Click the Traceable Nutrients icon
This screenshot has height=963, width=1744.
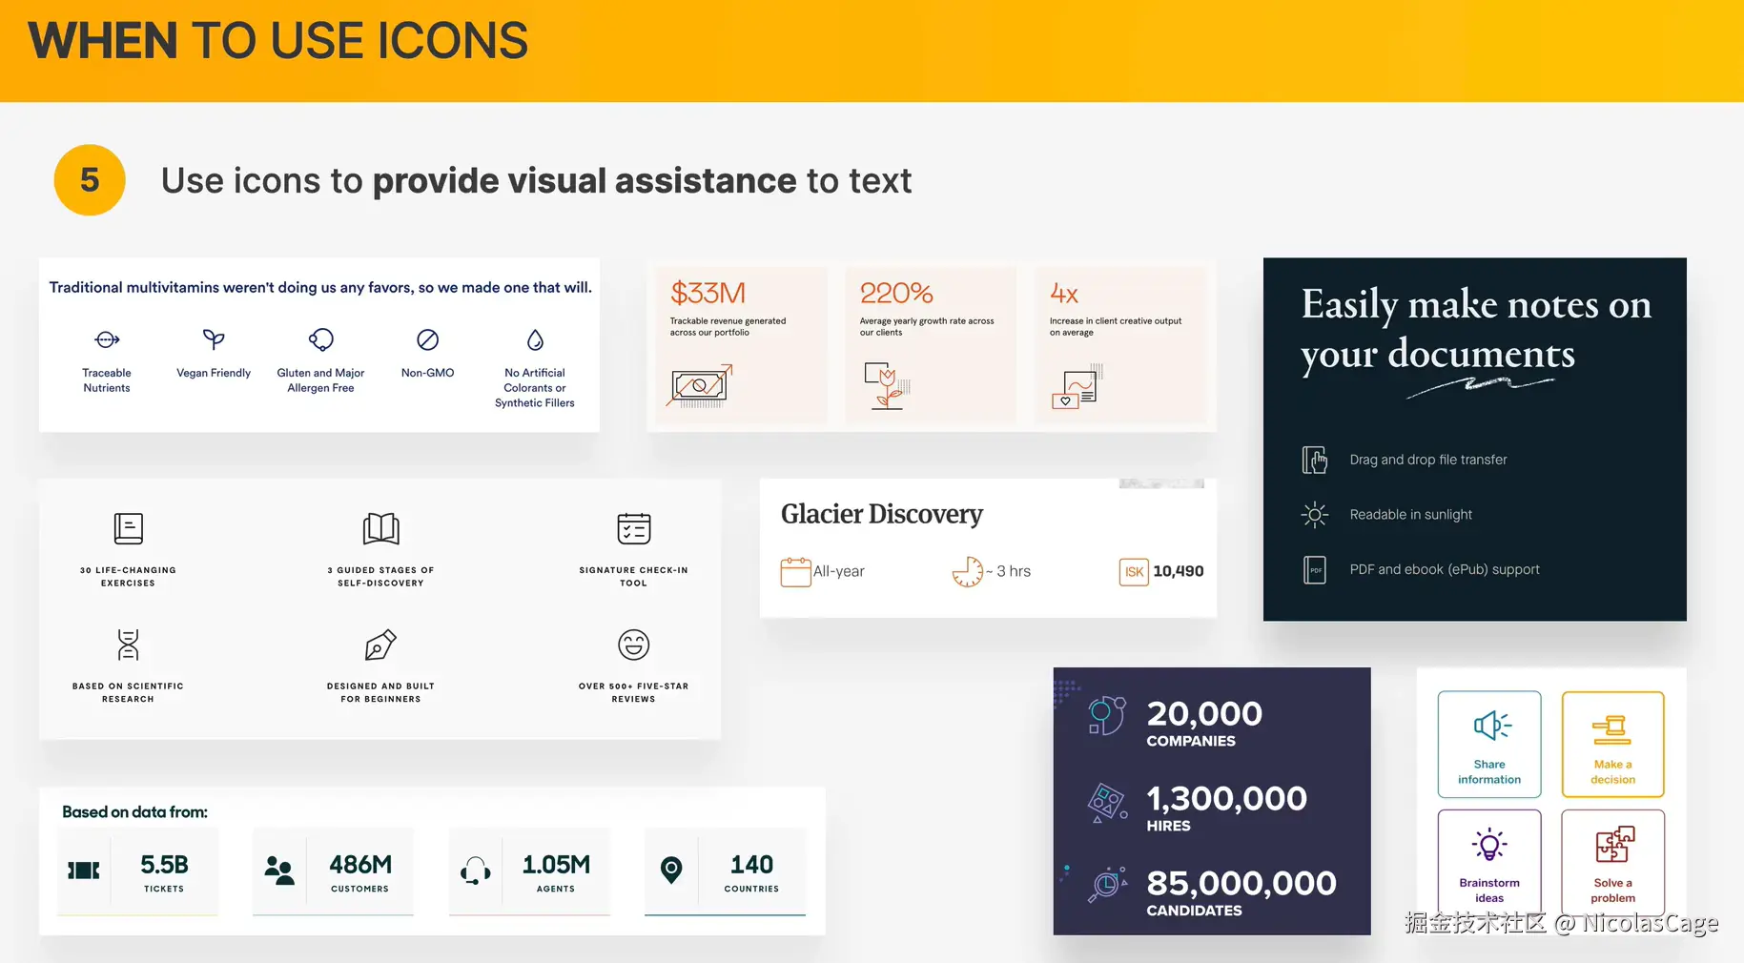pos(107,339)
